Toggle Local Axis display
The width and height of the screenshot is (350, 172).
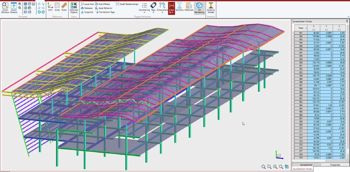(87, 4)
